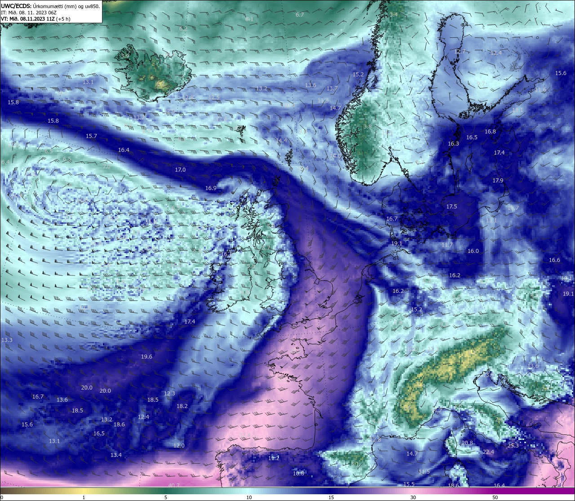The width and height of the screenshot is (575, 501).
Task: Click the map value '12.3'
Action: pos(169,394)
